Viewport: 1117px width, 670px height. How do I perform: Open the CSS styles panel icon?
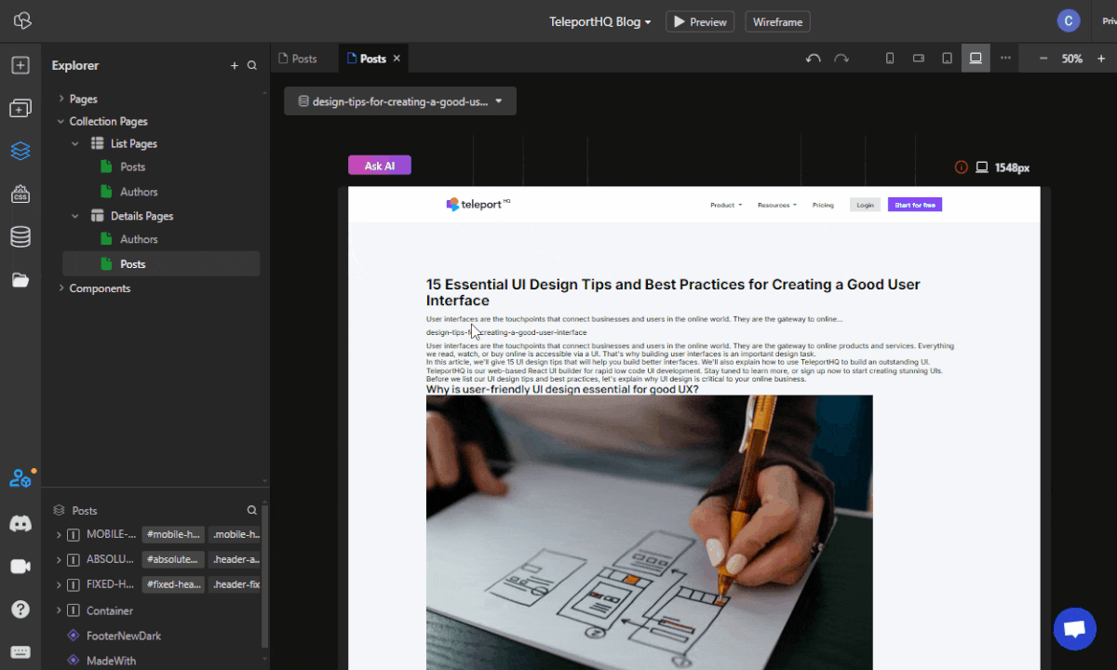20,194
